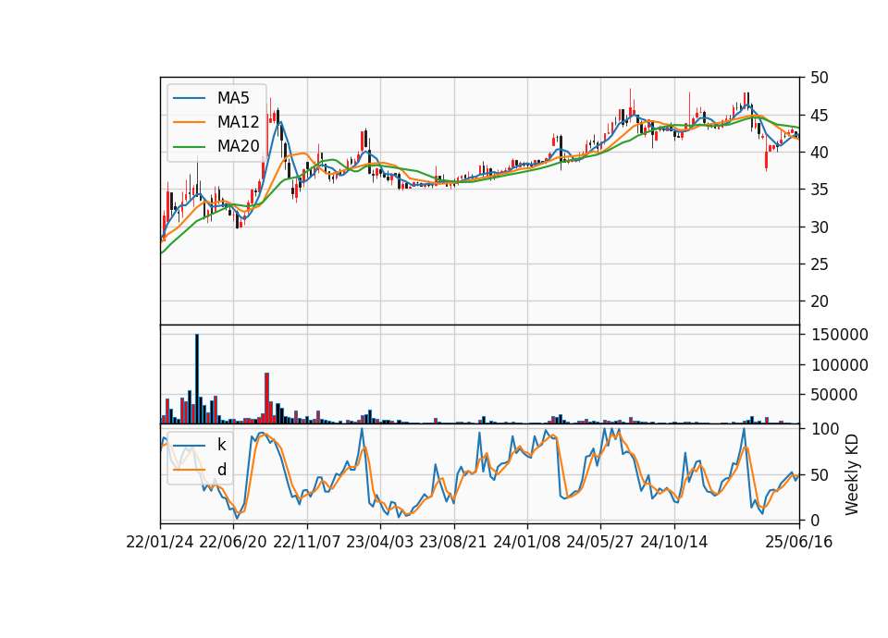This screenshot has width=888, height=638.
Task: Click the price axis value 30
Action: (x=819, y=227)
